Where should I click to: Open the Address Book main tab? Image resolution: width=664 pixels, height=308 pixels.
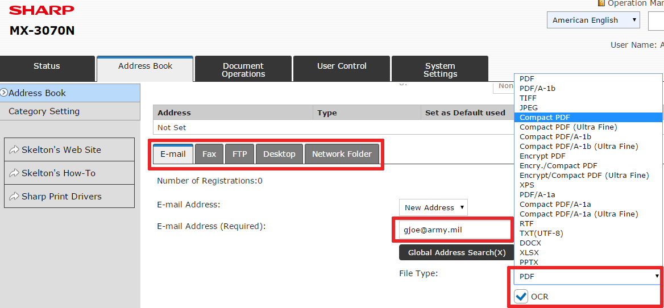pyautogui.click(x=146, y=69)
